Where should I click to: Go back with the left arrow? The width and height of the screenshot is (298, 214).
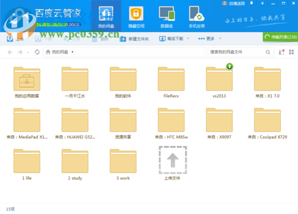10,52
